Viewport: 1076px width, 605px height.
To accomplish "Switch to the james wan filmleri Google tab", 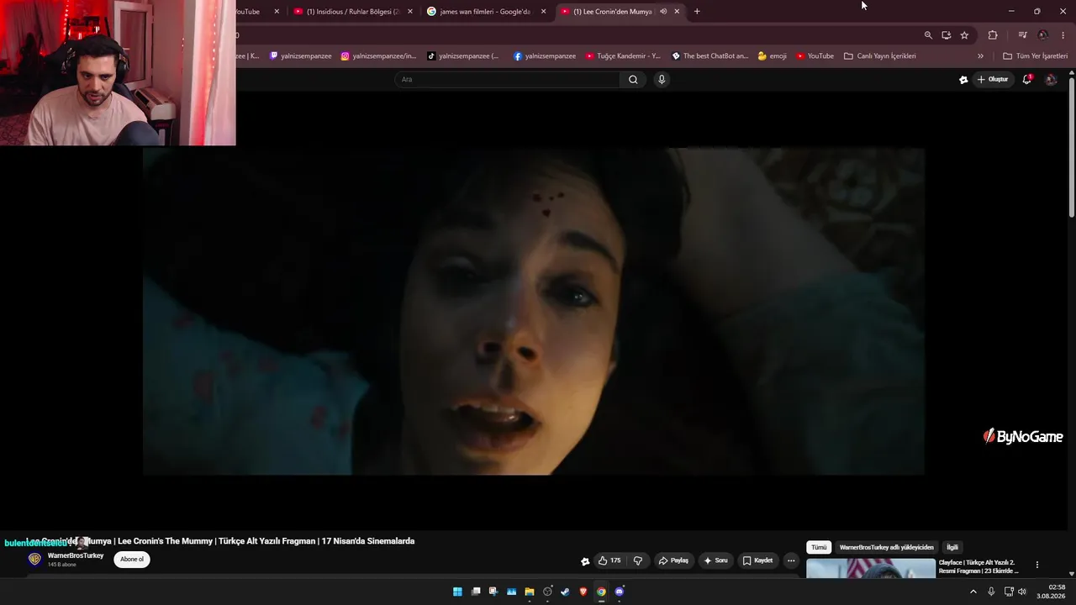I will click(487, 12).
